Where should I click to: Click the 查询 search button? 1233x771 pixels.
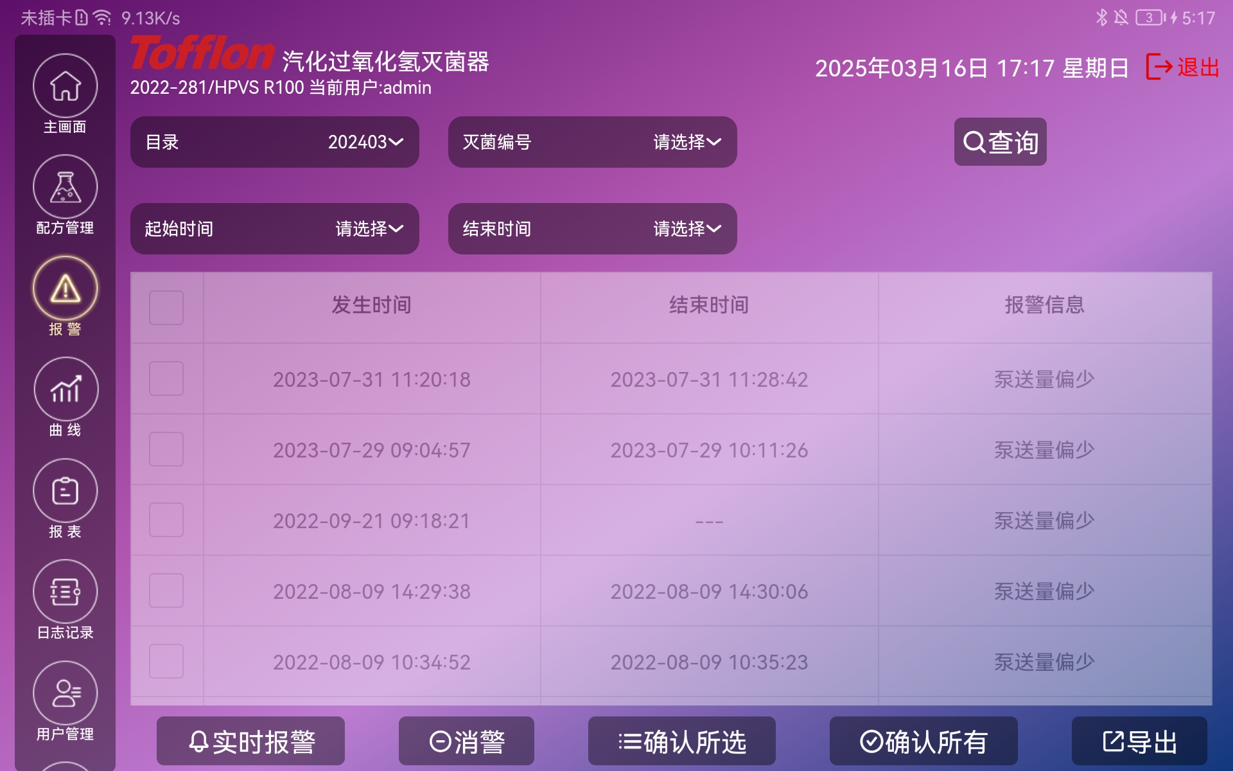click(1001, 142)
